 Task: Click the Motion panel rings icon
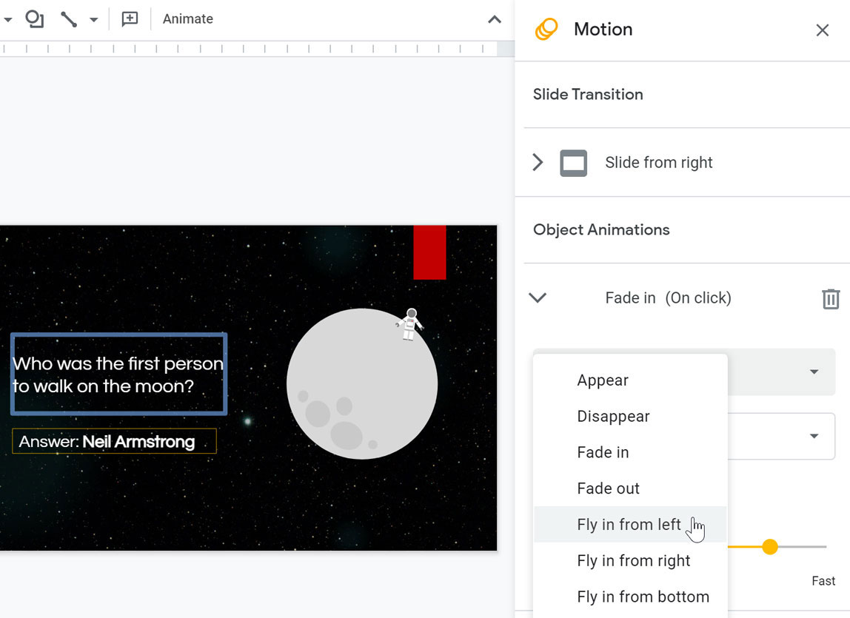546,29
